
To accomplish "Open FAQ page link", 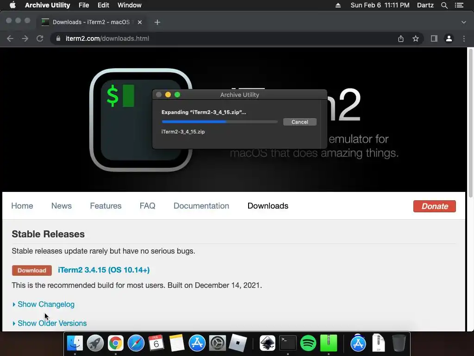I will (148, 206).
